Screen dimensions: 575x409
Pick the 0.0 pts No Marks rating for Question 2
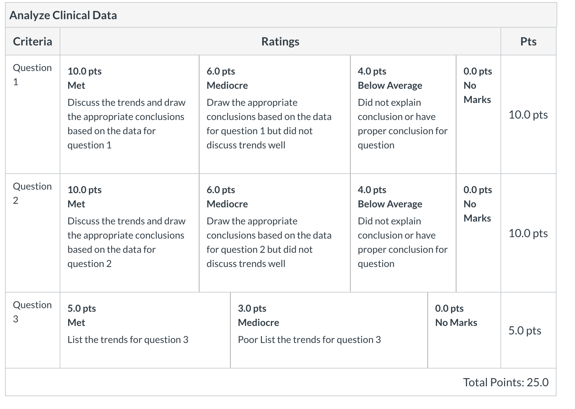[x=478, y=233]
